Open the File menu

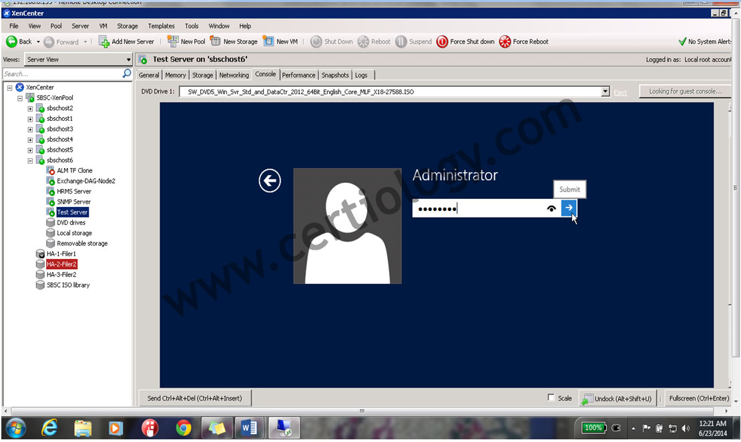14,26
